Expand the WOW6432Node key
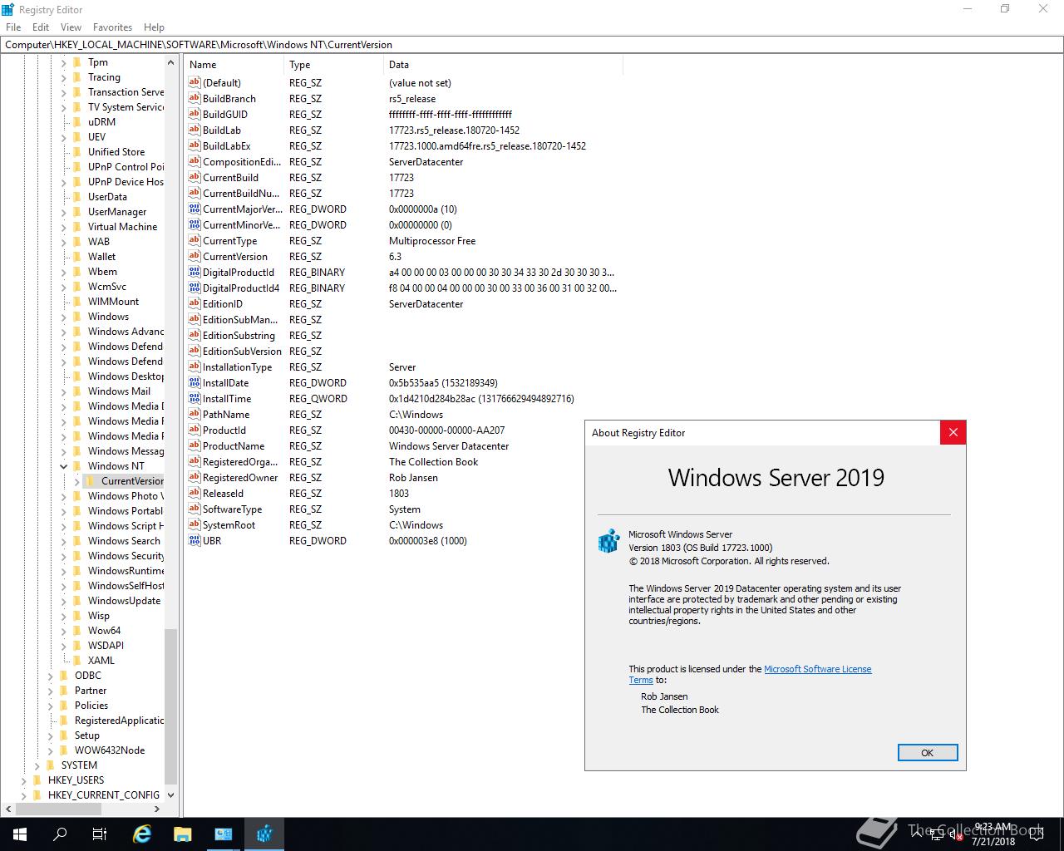Image resolution: width=1064 pixels, height=851 pixels. 50,750
